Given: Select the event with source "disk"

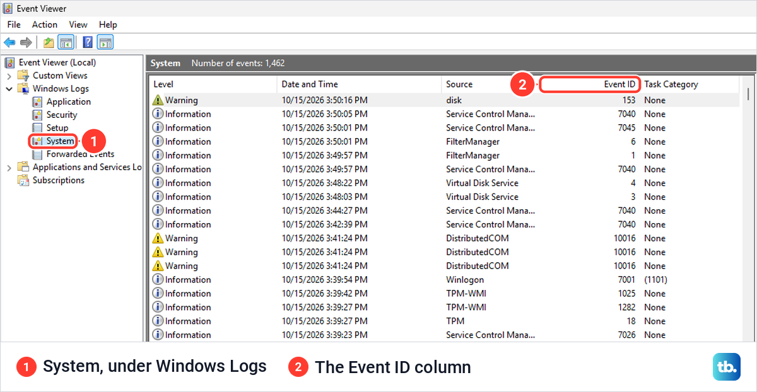Looking at the screenshot, I should 445,100.
